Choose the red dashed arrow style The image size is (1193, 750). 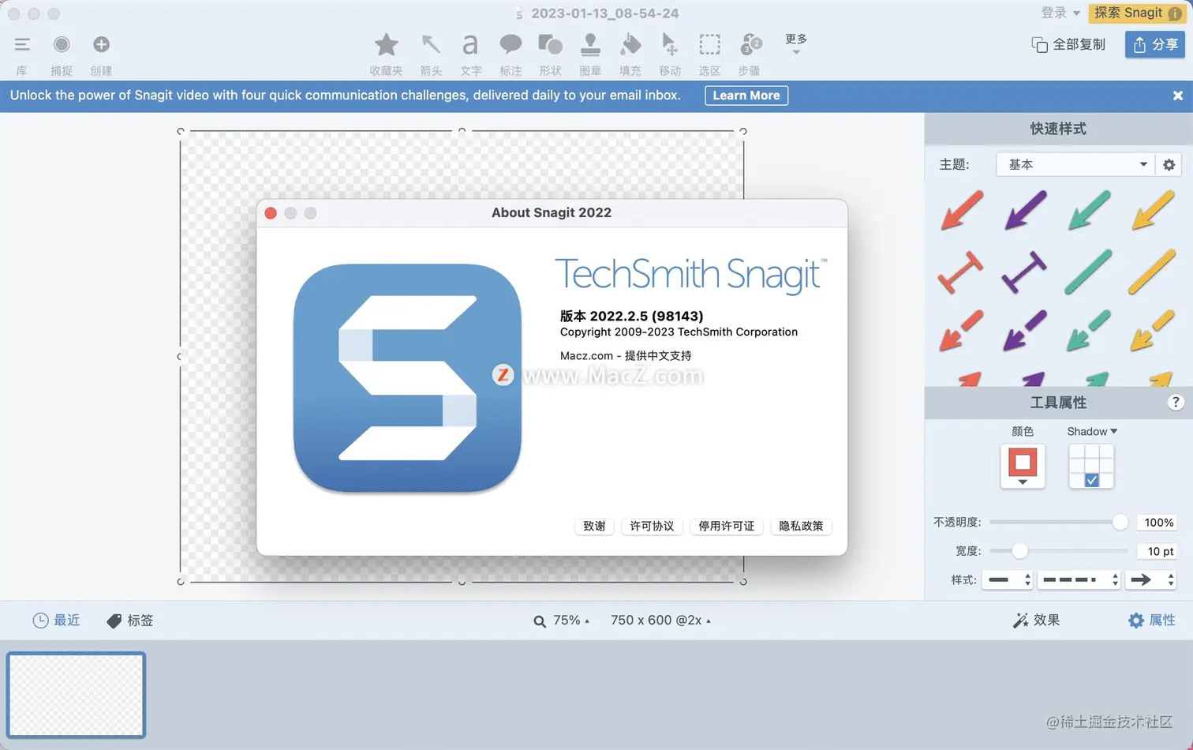[961, 331]
